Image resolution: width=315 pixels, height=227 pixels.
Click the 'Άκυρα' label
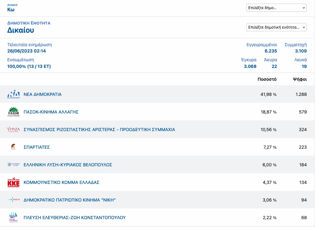coord(270,60)
